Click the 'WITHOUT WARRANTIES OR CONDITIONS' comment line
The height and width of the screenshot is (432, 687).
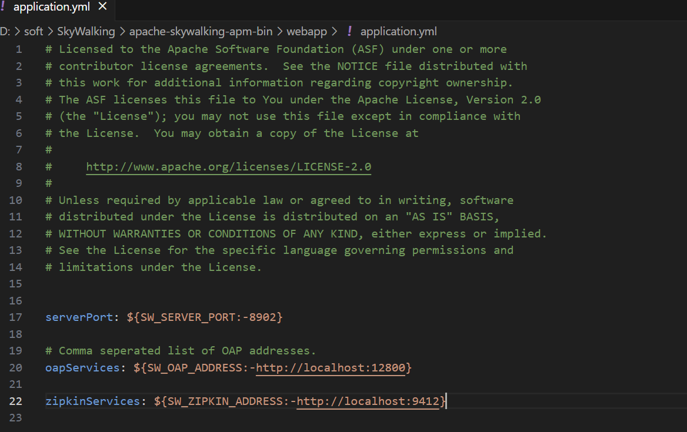click(296, 234)
